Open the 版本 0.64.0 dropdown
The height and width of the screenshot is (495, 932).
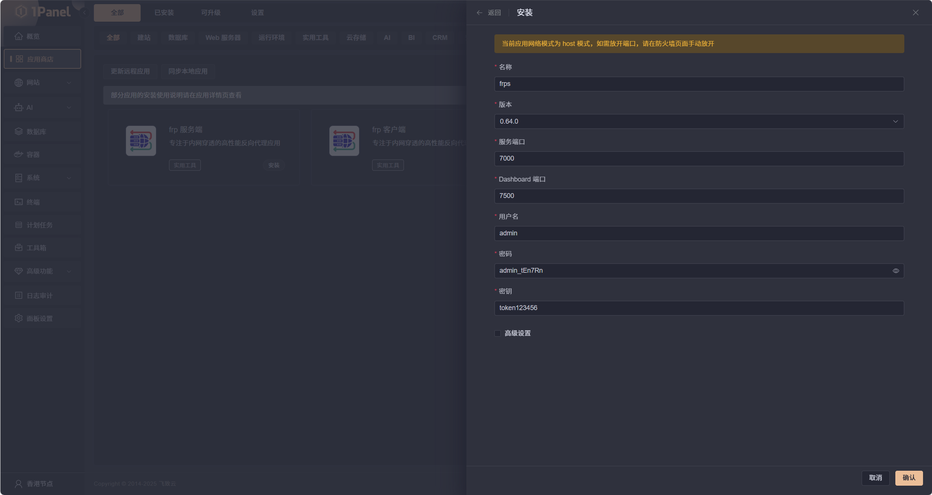pos(699,121)
